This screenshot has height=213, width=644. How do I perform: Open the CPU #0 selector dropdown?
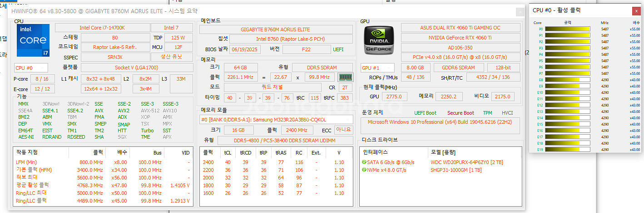point(31,68)
